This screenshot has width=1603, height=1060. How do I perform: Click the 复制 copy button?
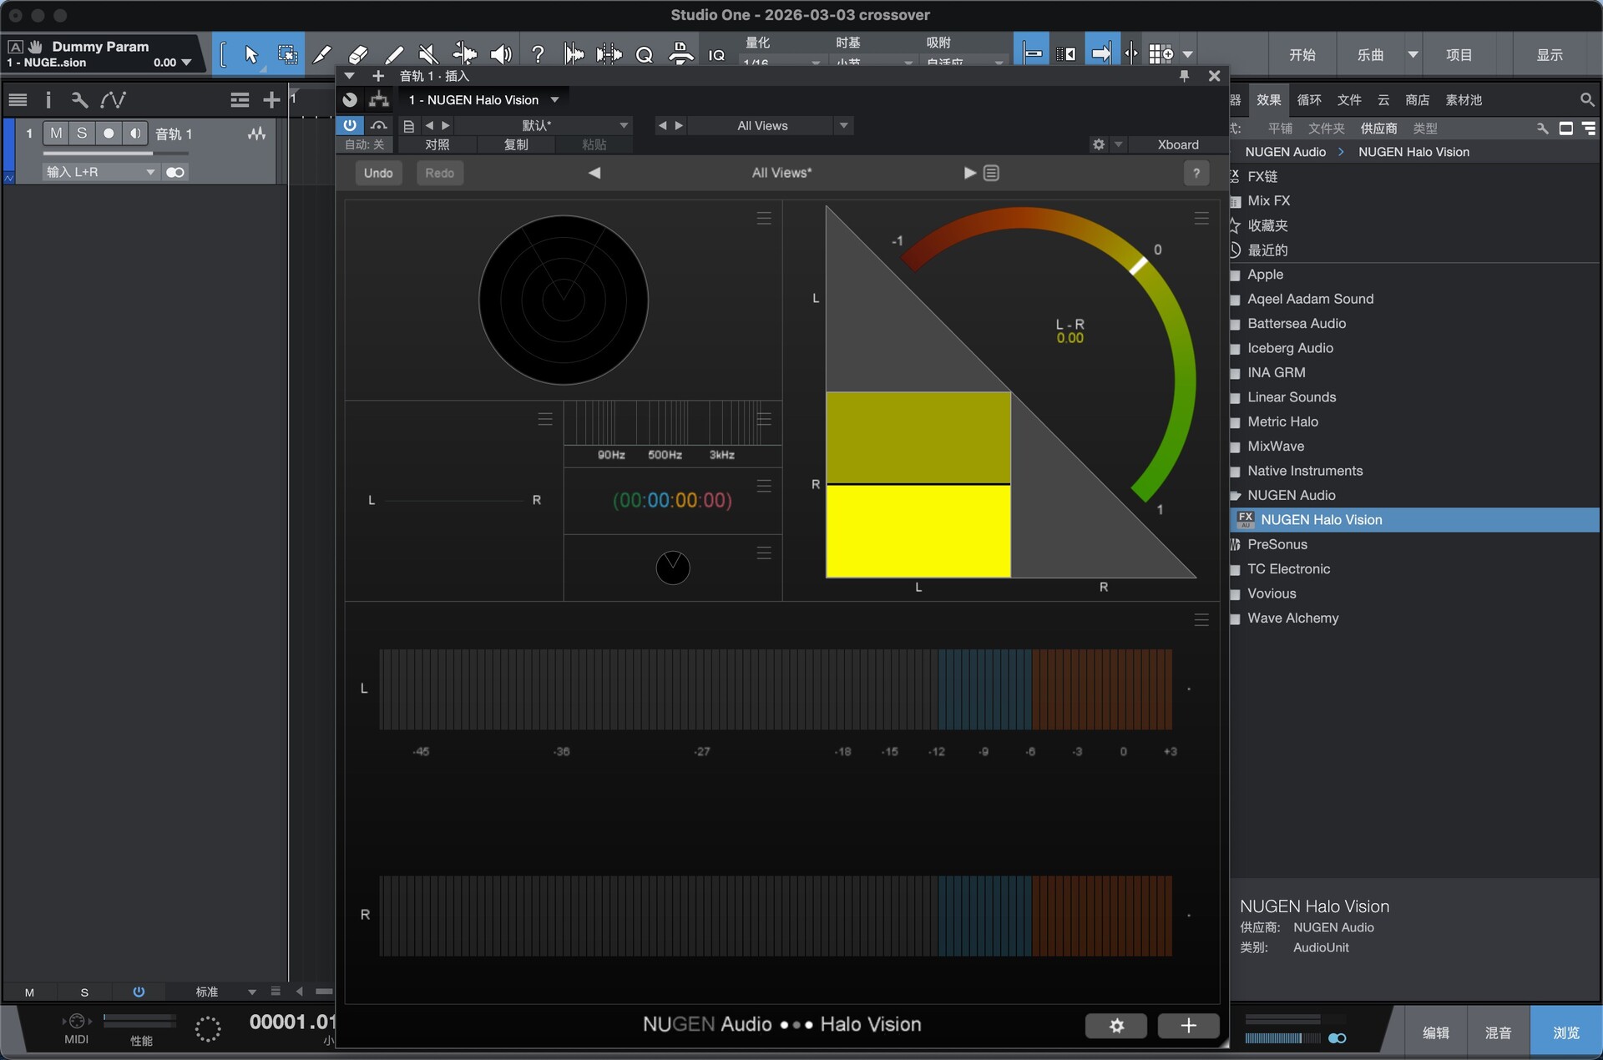coord(516,144)
